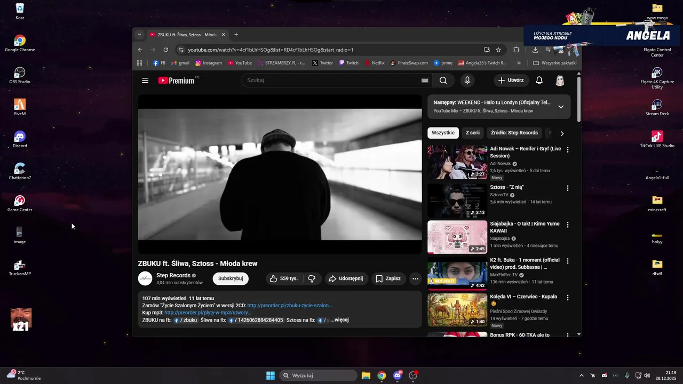Viewport: 683px width, 384px height.
Task: Expand description with "...więcej"
Action: point(339,320)
